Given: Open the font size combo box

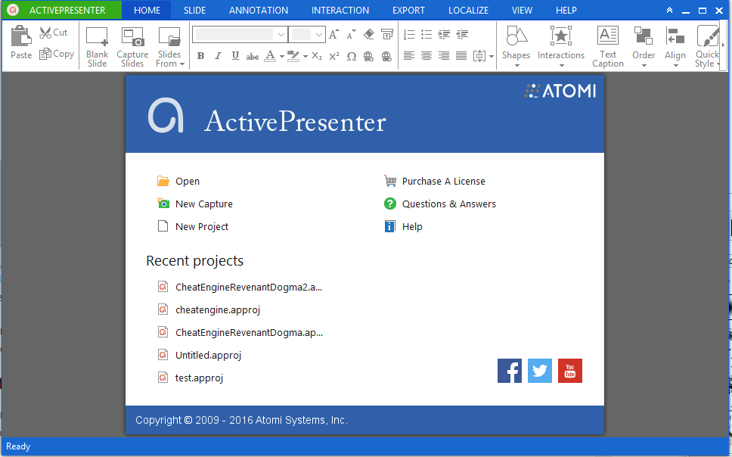Looking at the screenshot, I should (307, 34).
